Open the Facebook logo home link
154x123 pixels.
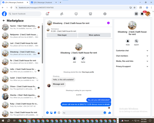[4, 14]
